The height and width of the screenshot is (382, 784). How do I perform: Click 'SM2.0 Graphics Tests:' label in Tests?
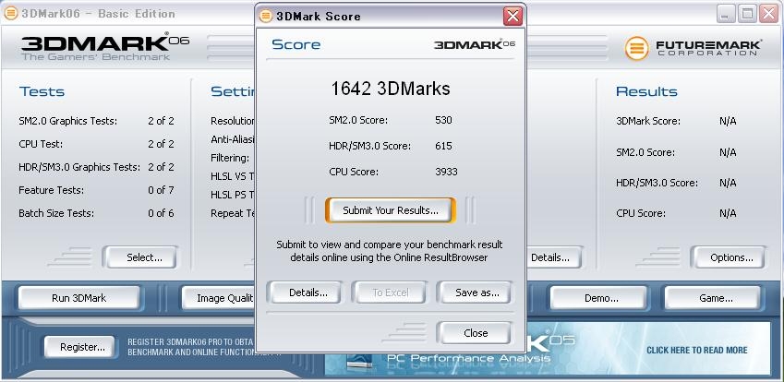(68, 122)
